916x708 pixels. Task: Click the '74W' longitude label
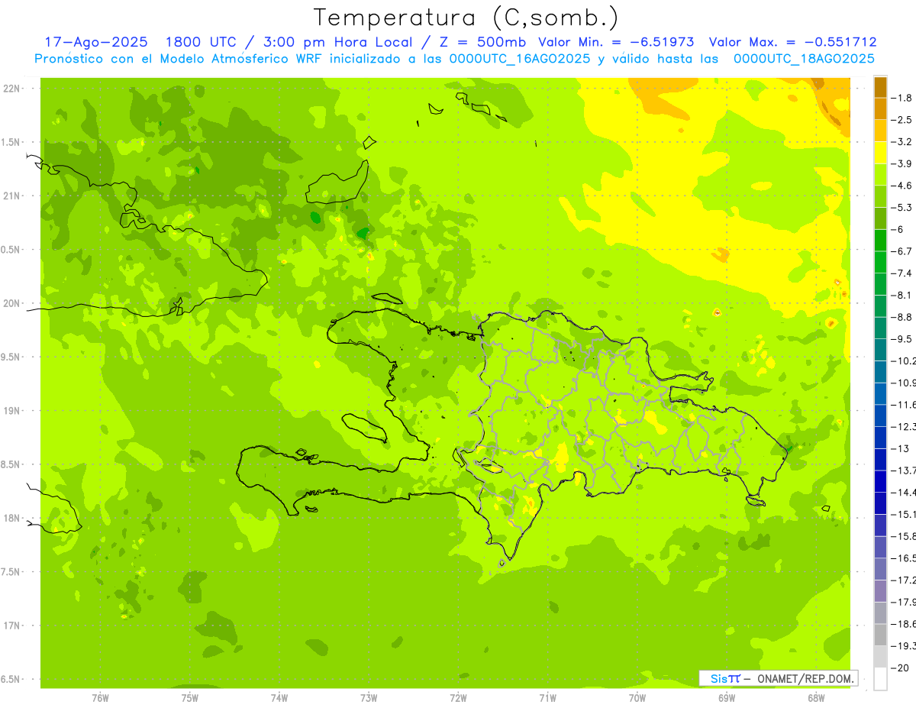279,697
